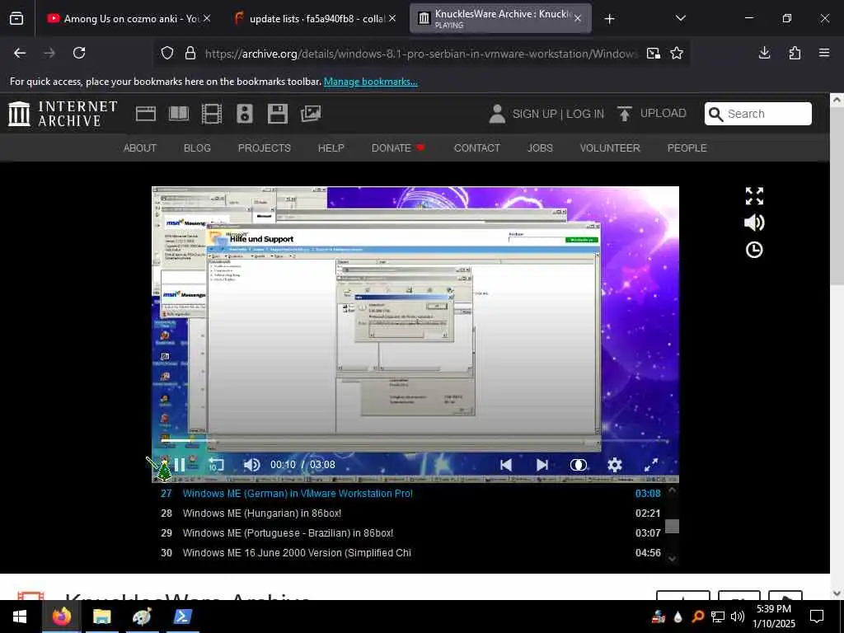Open Firefox application menu

(824, 53)
